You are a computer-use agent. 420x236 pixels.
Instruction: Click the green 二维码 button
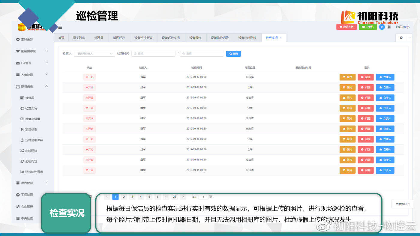368,27
